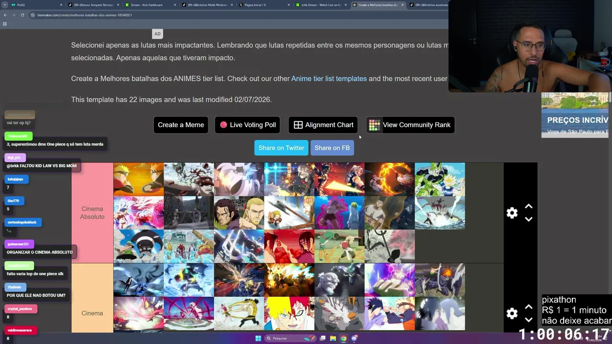Screen dimensions: 612x344
Task: Open settings gear for Cinema tier row
Action: point(512,313)
